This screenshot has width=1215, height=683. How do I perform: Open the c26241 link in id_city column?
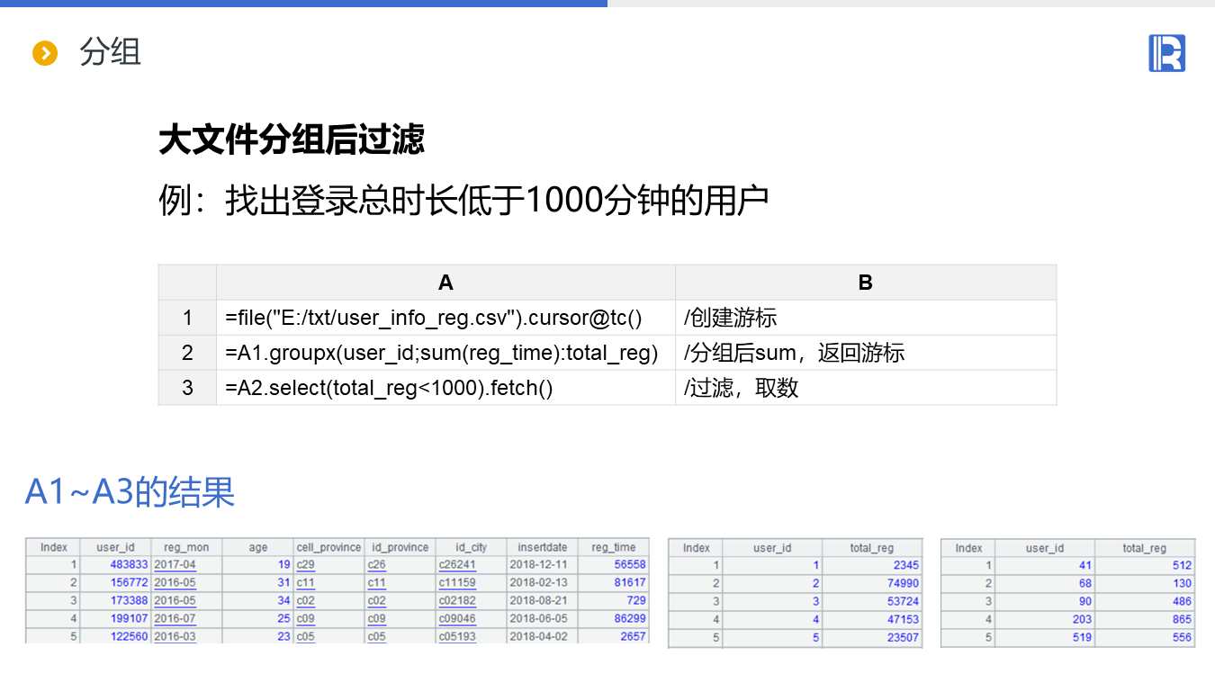point(457,565)
